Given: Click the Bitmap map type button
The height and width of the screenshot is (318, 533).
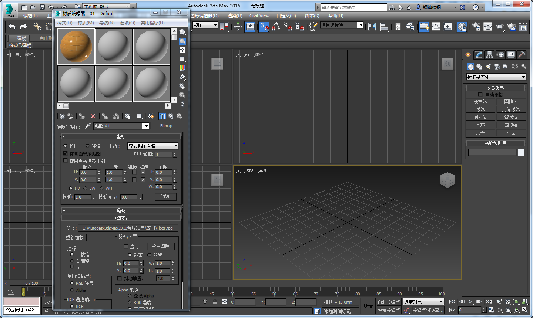Looking at the screenshot, I should tap(166, 126).
